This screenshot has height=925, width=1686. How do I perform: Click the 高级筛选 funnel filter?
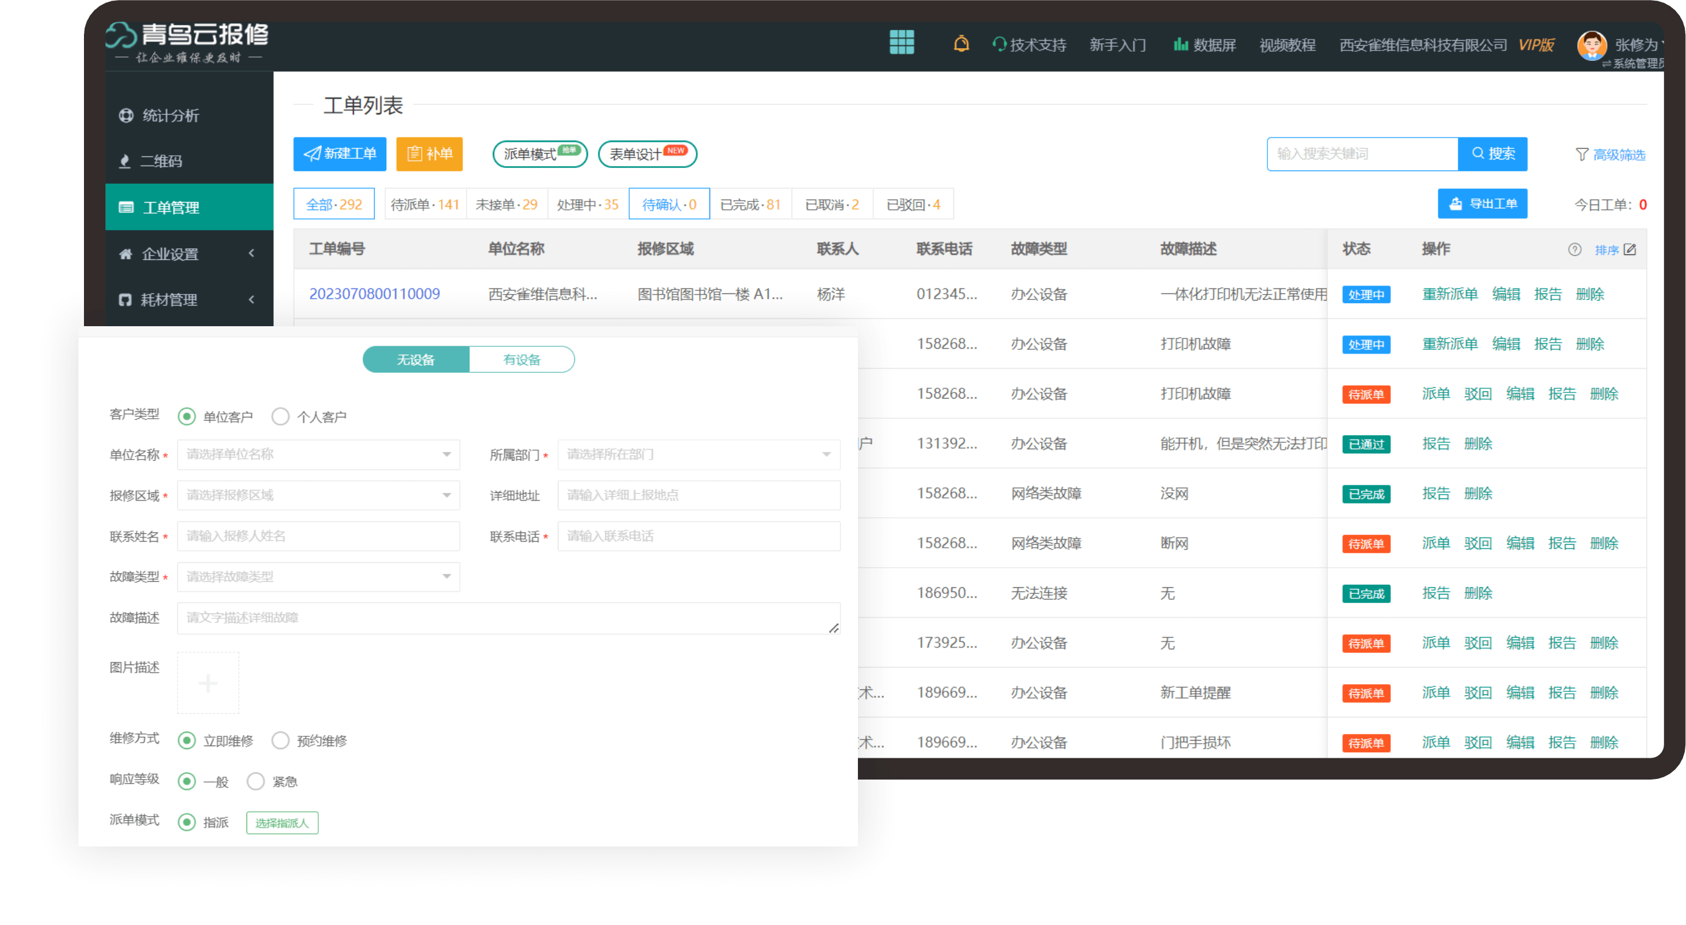1610,155
